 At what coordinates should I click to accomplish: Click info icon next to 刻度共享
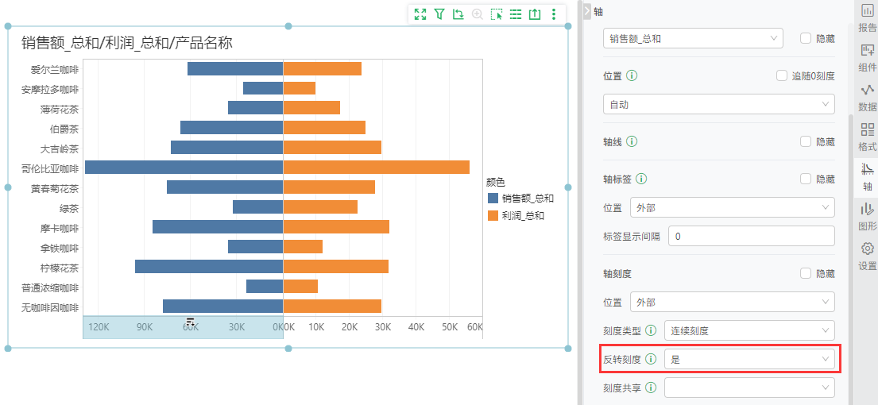(x=651, y=387)
